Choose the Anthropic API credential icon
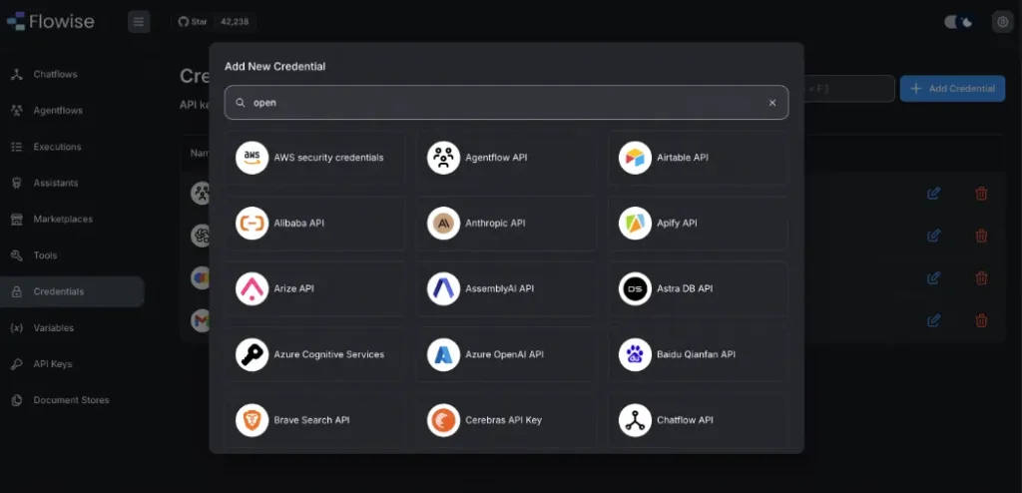The width and height of the screenshot is (1022, 493). (x=444, y=224)
